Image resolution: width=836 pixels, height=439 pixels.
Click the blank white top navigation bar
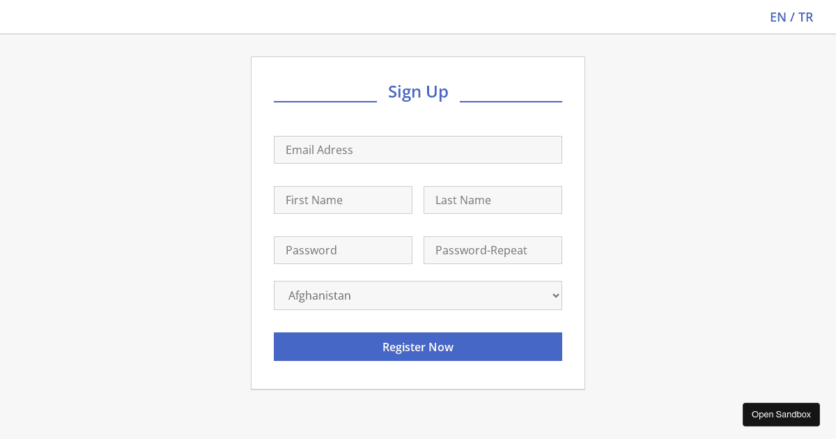coord(383,17)
